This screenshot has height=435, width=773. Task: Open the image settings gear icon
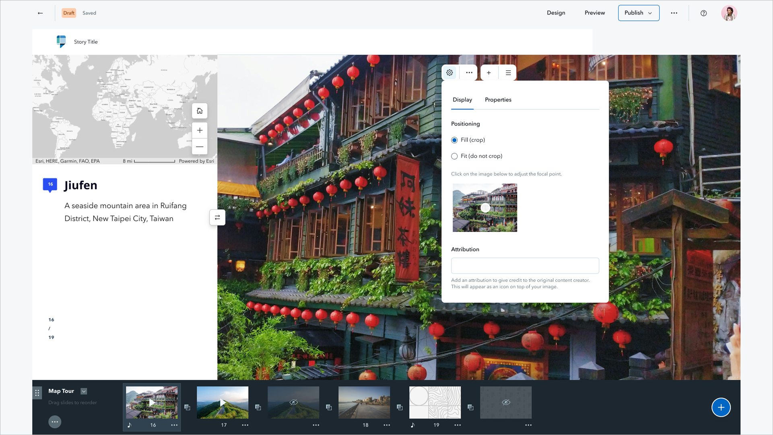[449, 73]
